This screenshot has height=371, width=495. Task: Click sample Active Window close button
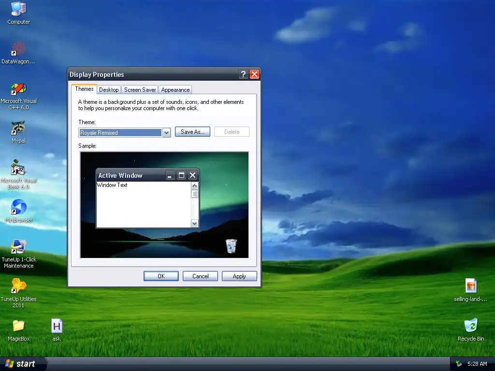pos(192,175)
